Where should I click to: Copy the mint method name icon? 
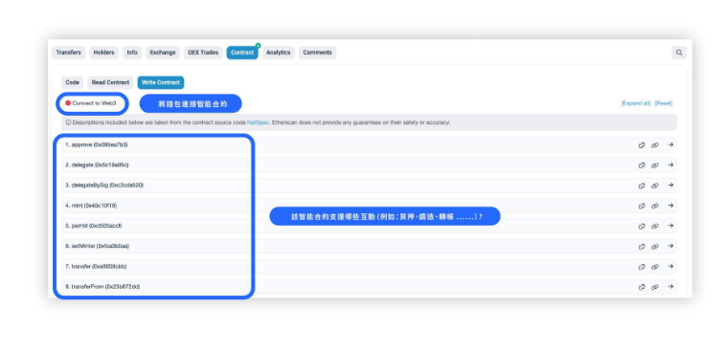[642, 206]
